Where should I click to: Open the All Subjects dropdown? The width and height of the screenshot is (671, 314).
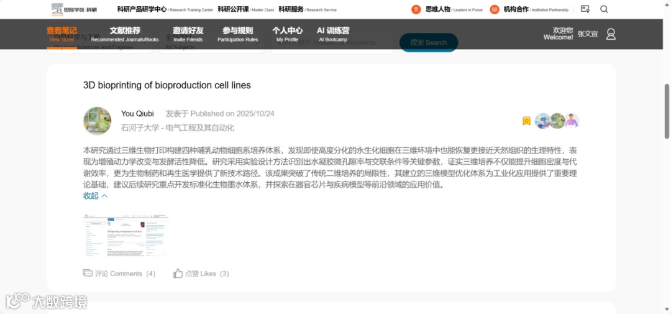click(211, 42)
